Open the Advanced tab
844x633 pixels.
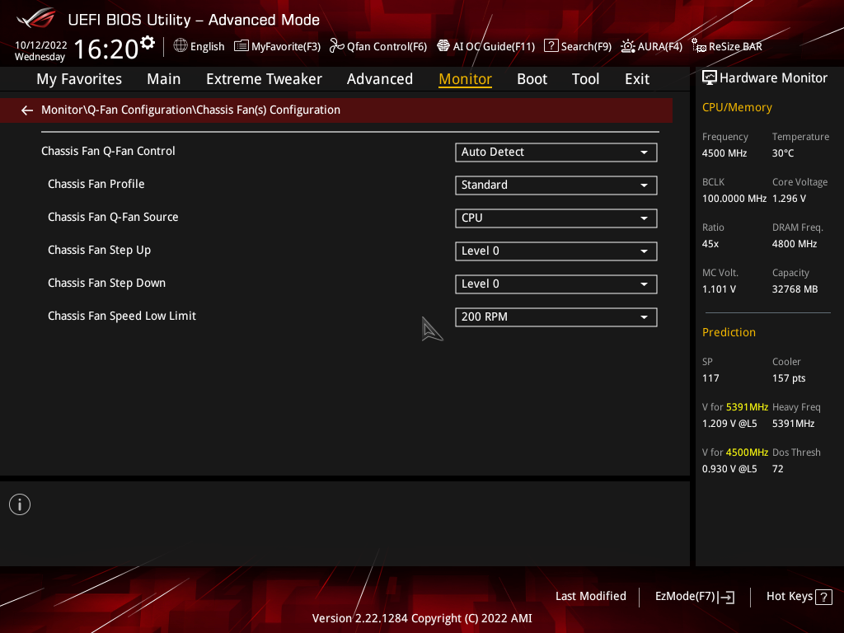tap(380, 79)
